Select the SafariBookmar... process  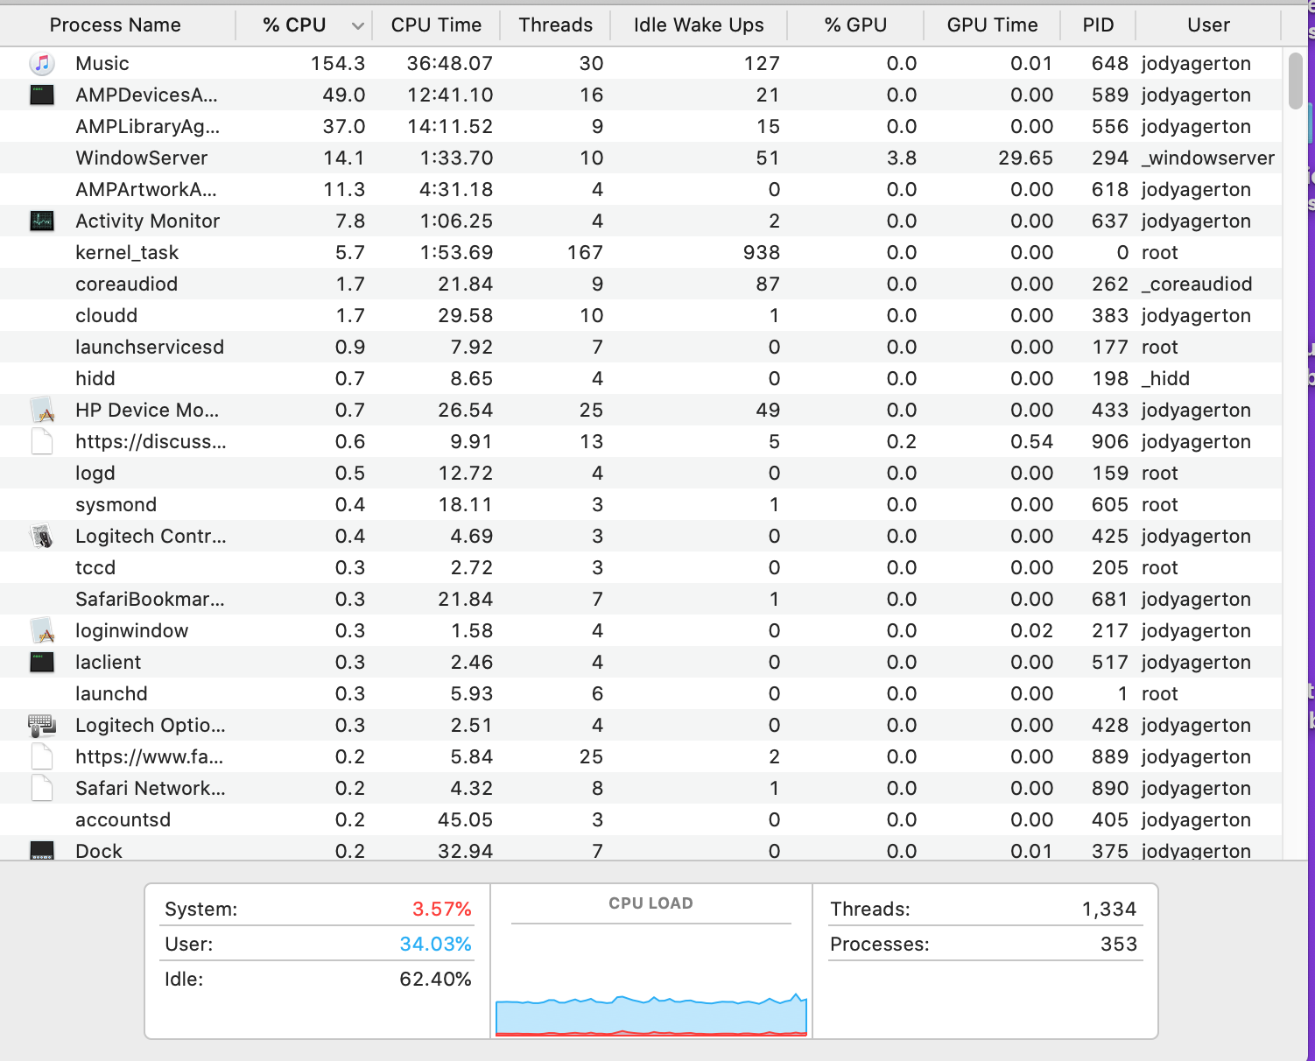pos(150,599)
